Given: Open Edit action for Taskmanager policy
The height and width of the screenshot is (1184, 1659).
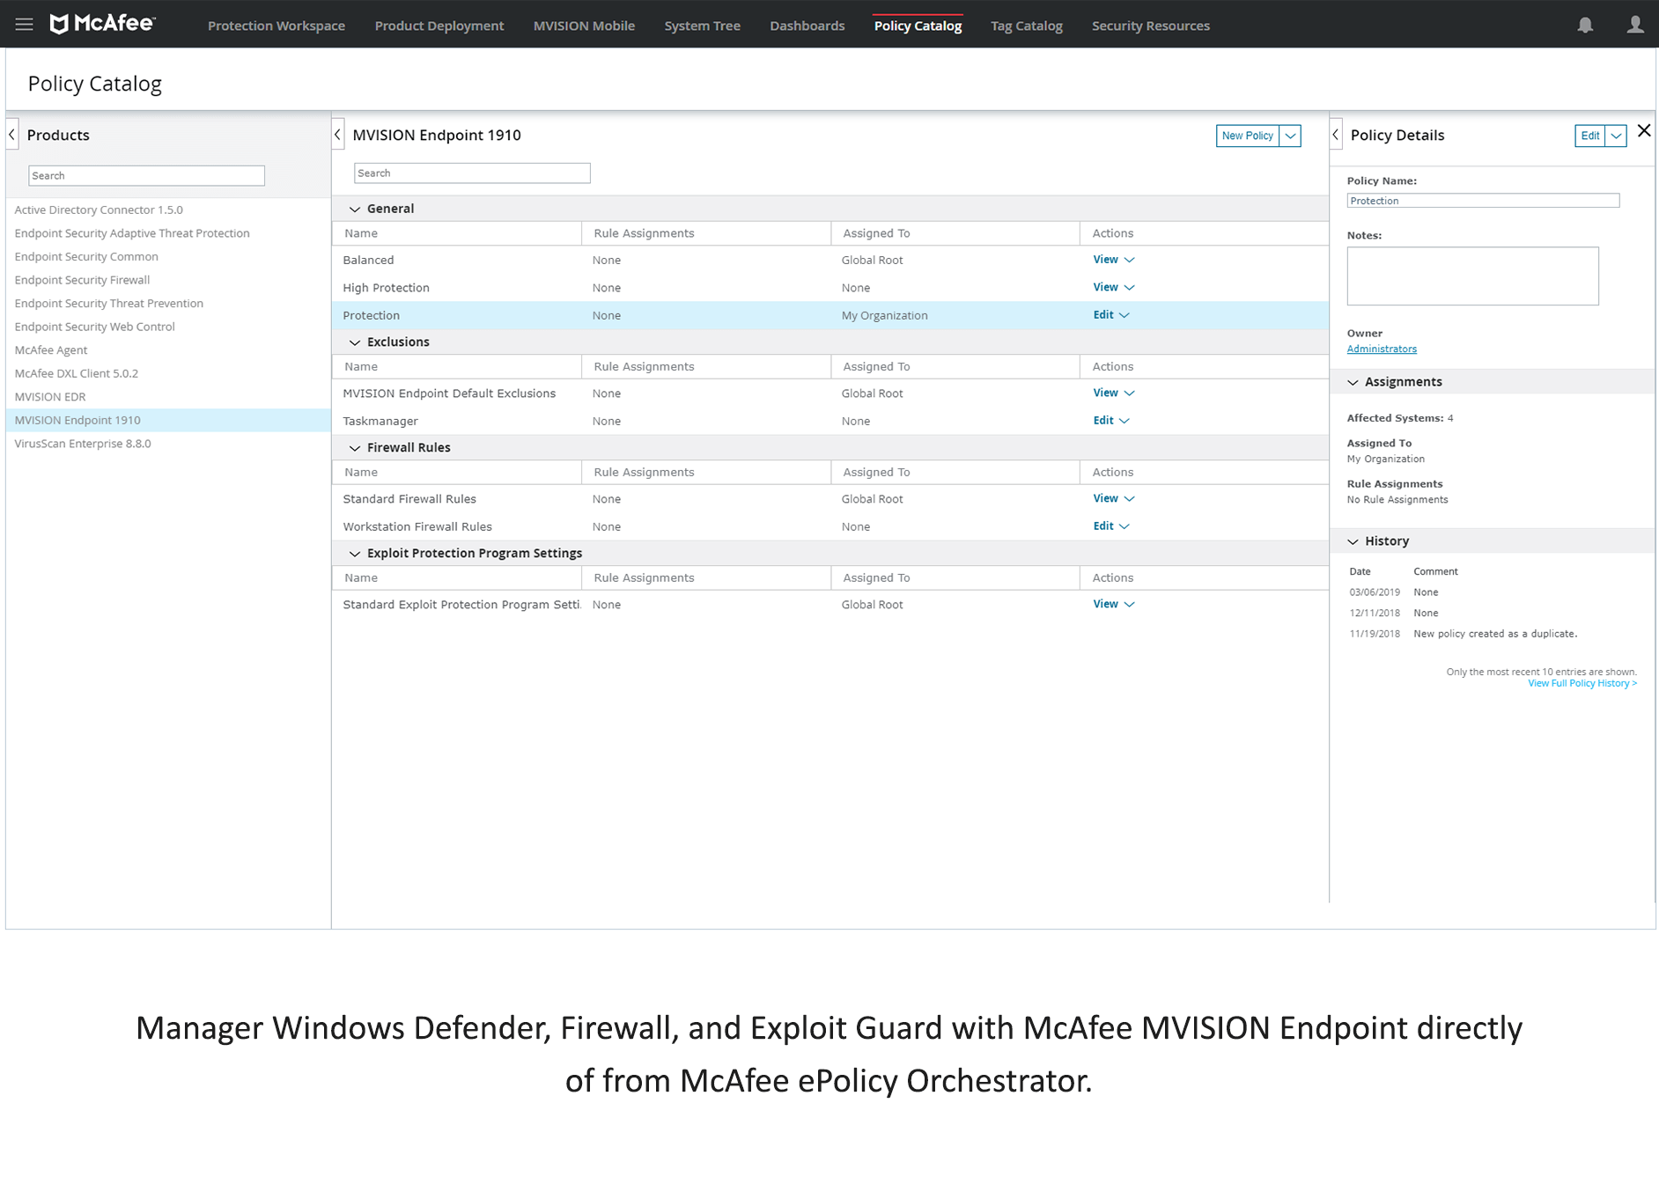Looking at the screenshot, I should click(x=1110, y=420).
